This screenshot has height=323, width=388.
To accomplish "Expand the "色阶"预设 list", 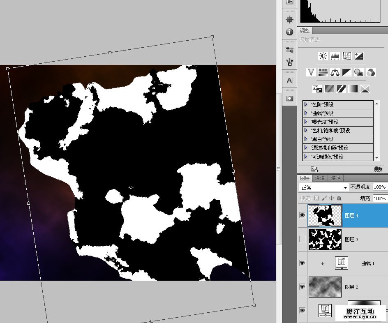I will point(306,104).
